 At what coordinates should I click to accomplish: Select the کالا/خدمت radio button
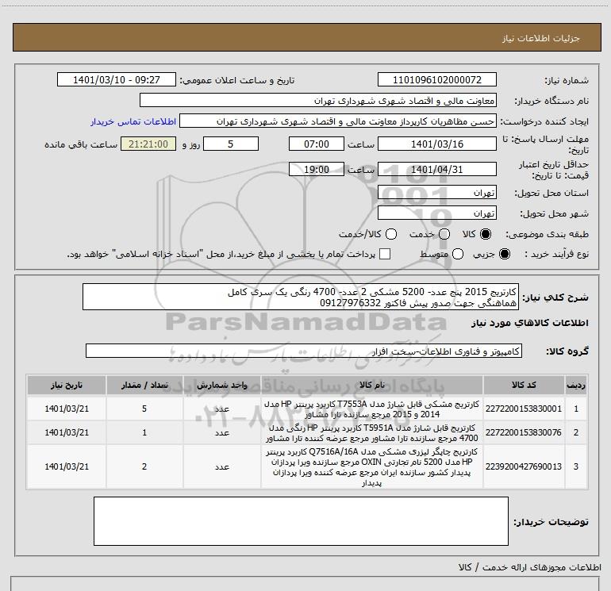(x=391, y=234)
